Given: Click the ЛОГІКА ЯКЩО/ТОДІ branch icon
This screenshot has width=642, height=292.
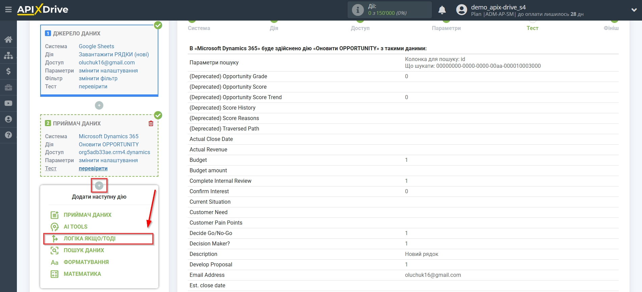Looking at the screenshot, I should point(54,238).
